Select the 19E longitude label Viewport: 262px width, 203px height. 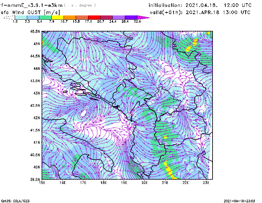(124, 183)
